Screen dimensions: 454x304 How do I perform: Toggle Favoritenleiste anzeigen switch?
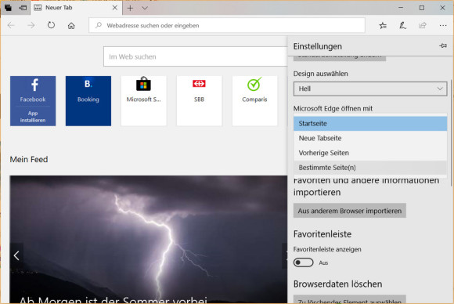(x=303, y=262)
